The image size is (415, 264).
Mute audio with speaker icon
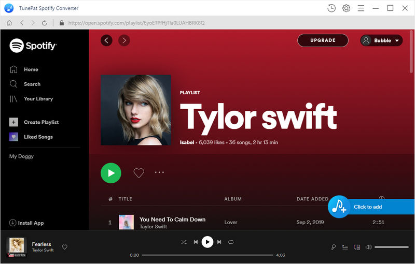point(368,247)
